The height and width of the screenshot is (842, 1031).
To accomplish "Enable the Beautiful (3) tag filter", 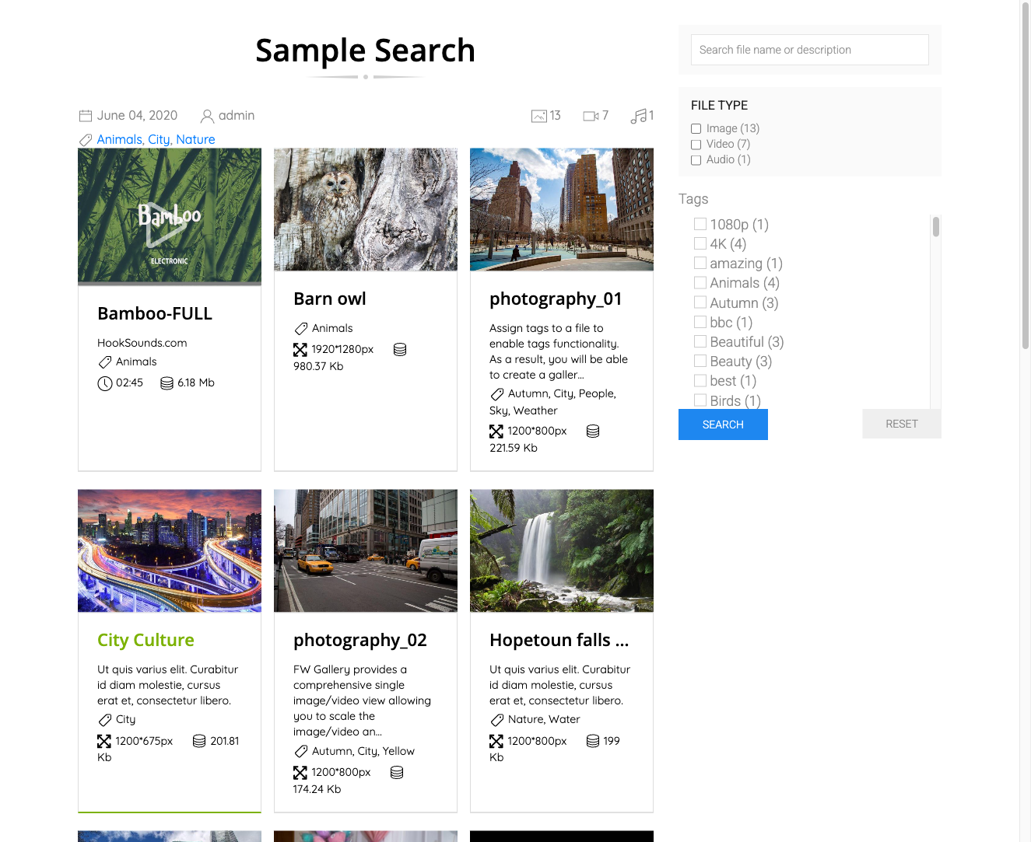I will click(x=700, y=341).
